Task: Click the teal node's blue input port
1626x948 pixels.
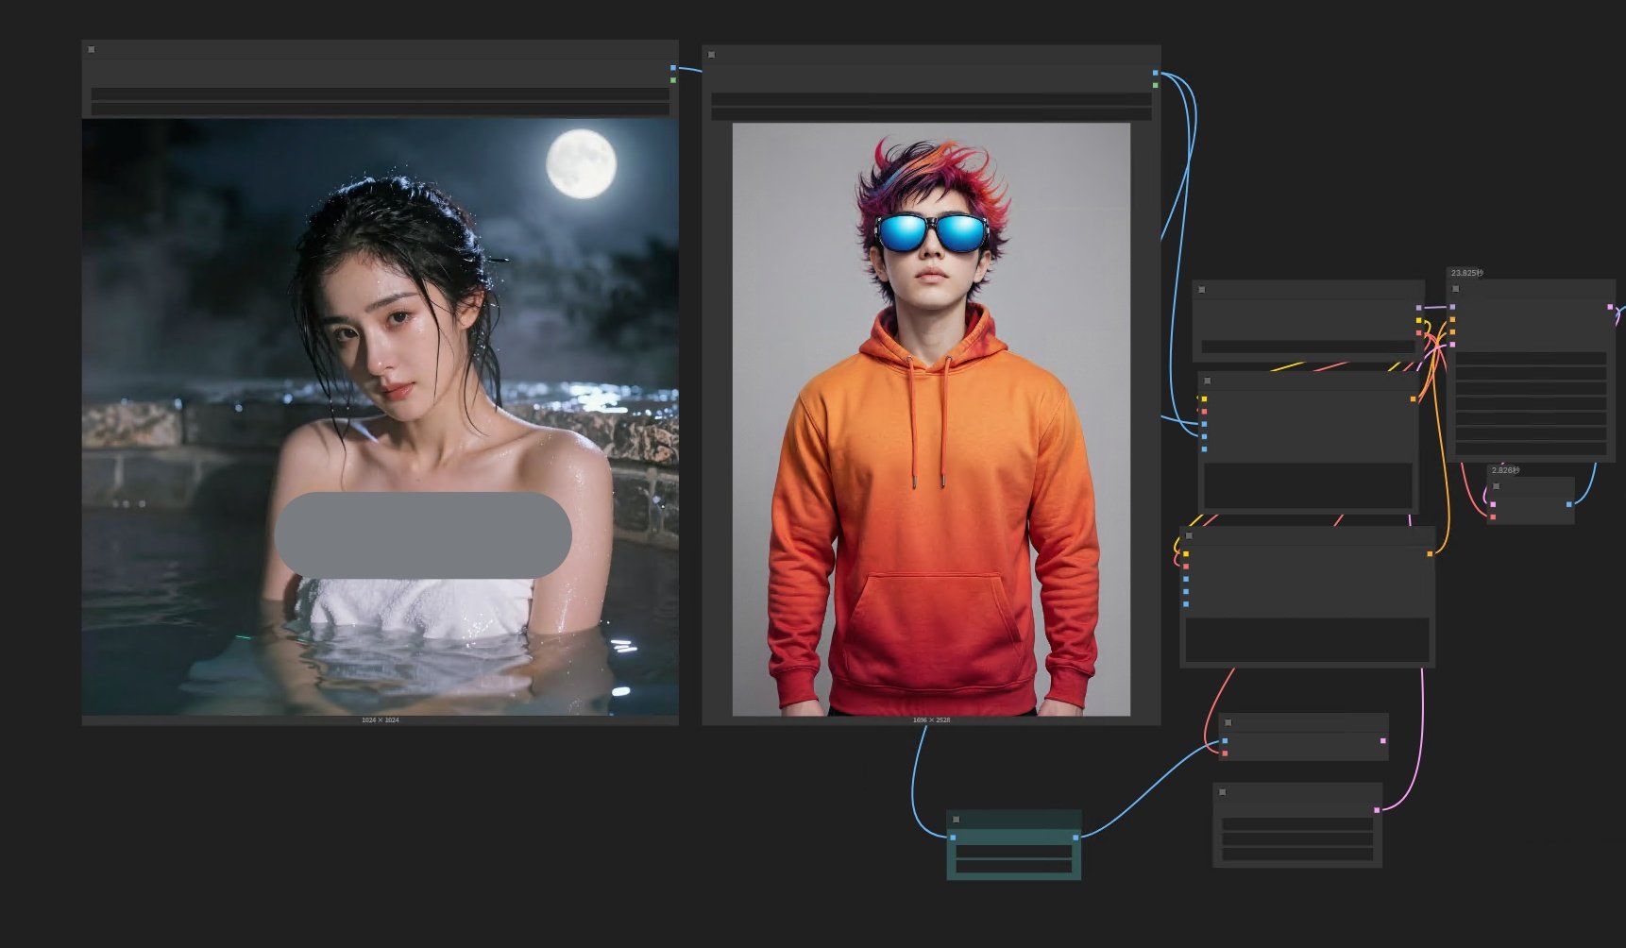Action: [952, 838]
